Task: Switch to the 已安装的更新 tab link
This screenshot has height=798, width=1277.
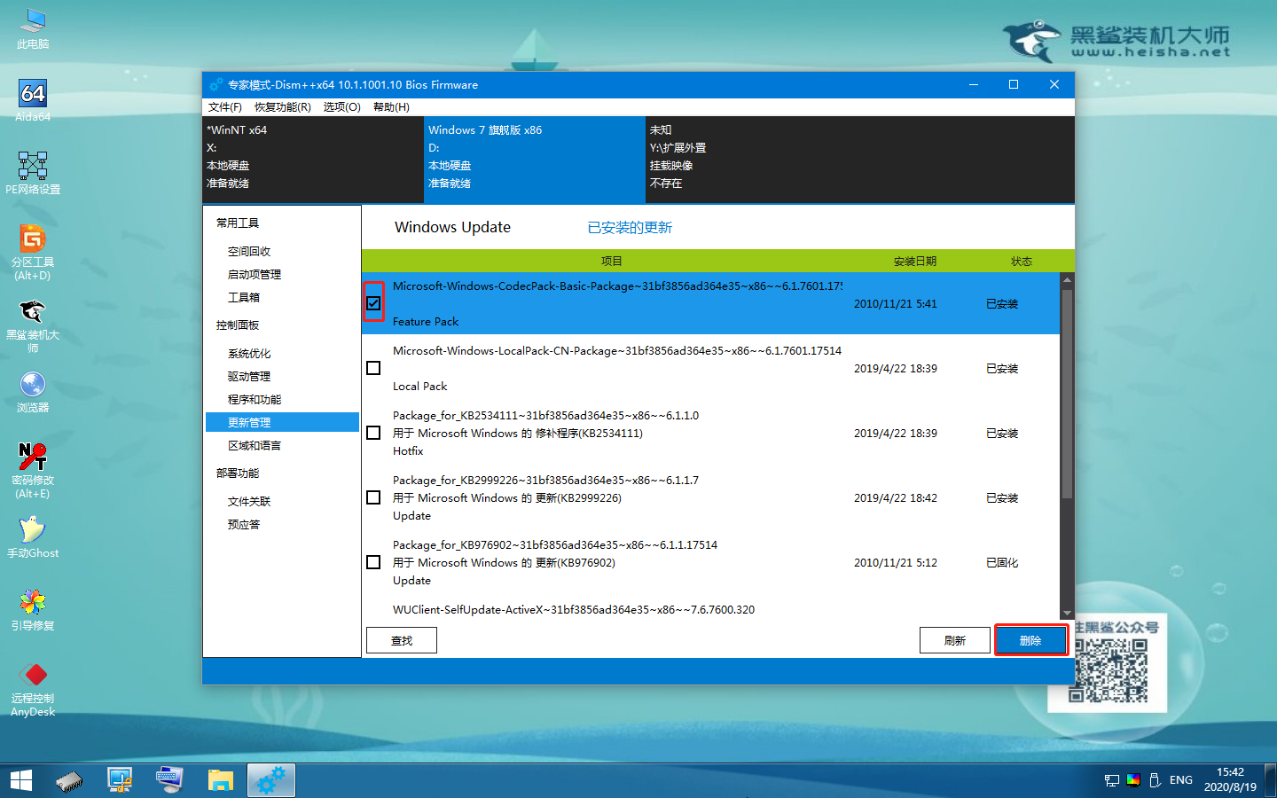Action: pyautogui.click(x=630, y=228)
